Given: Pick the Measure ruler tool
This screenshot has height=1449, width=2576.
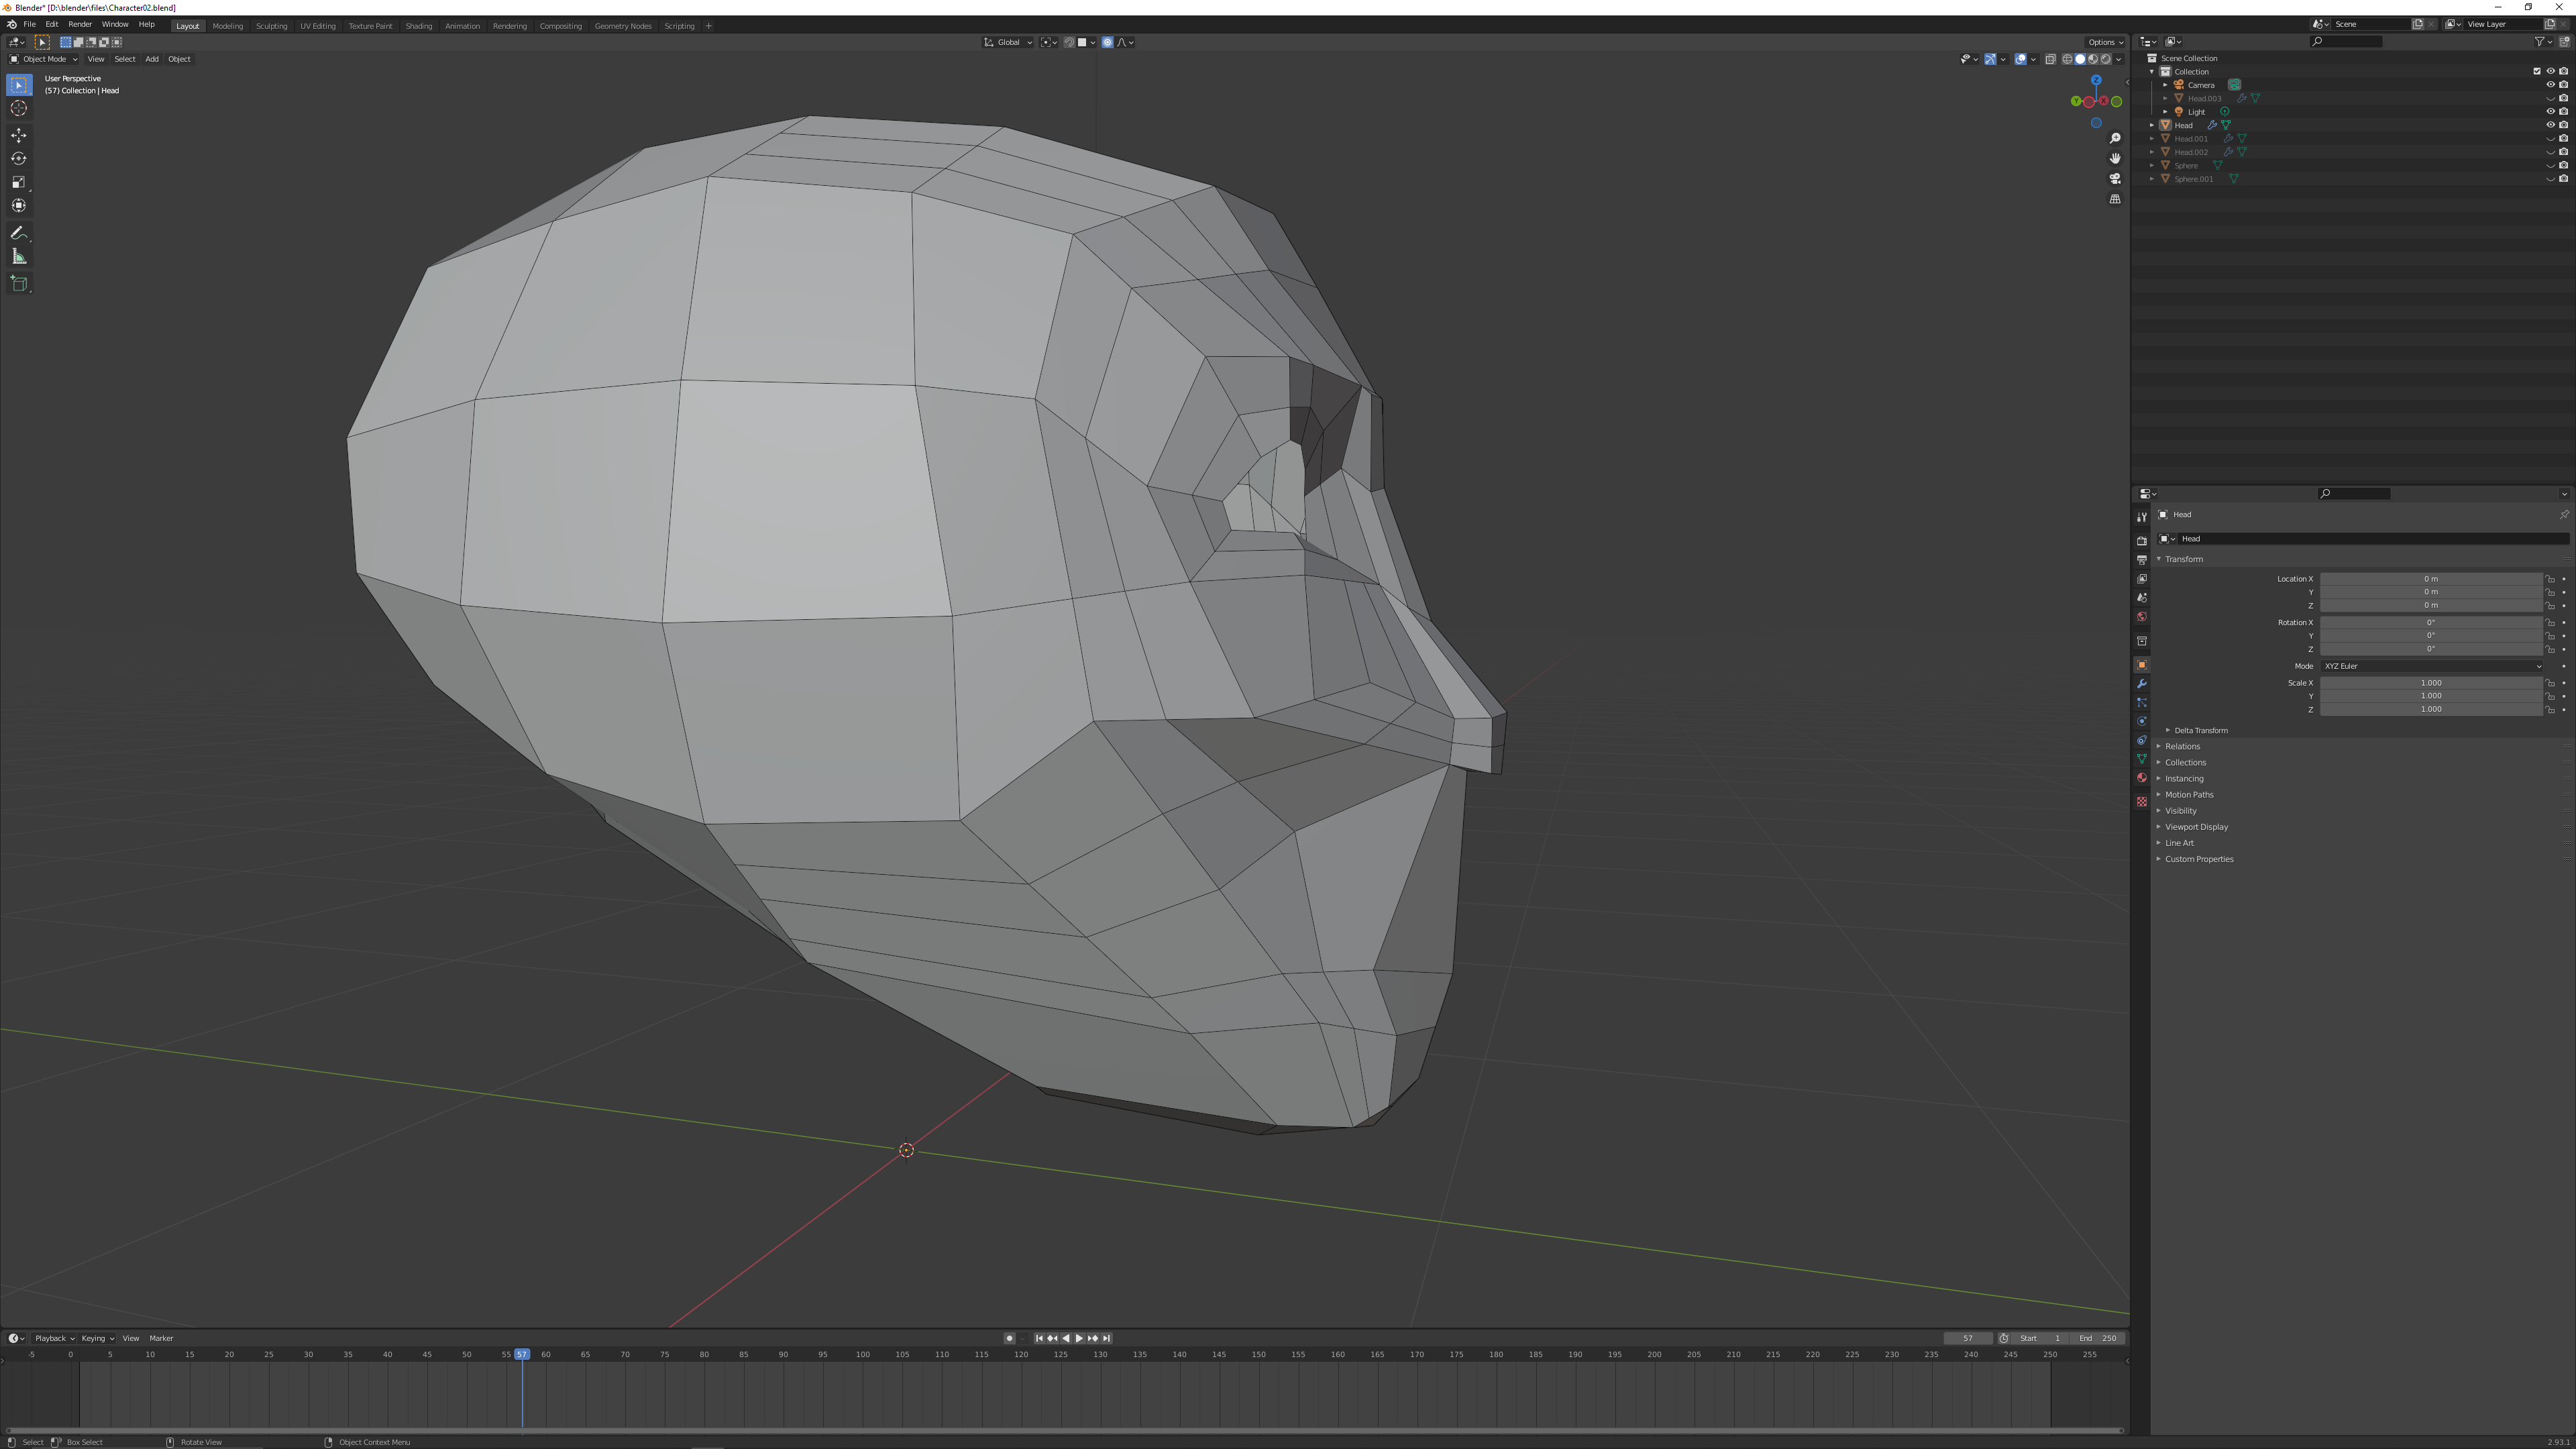Looking at the screenshot, I should click(x=19, y=257).
